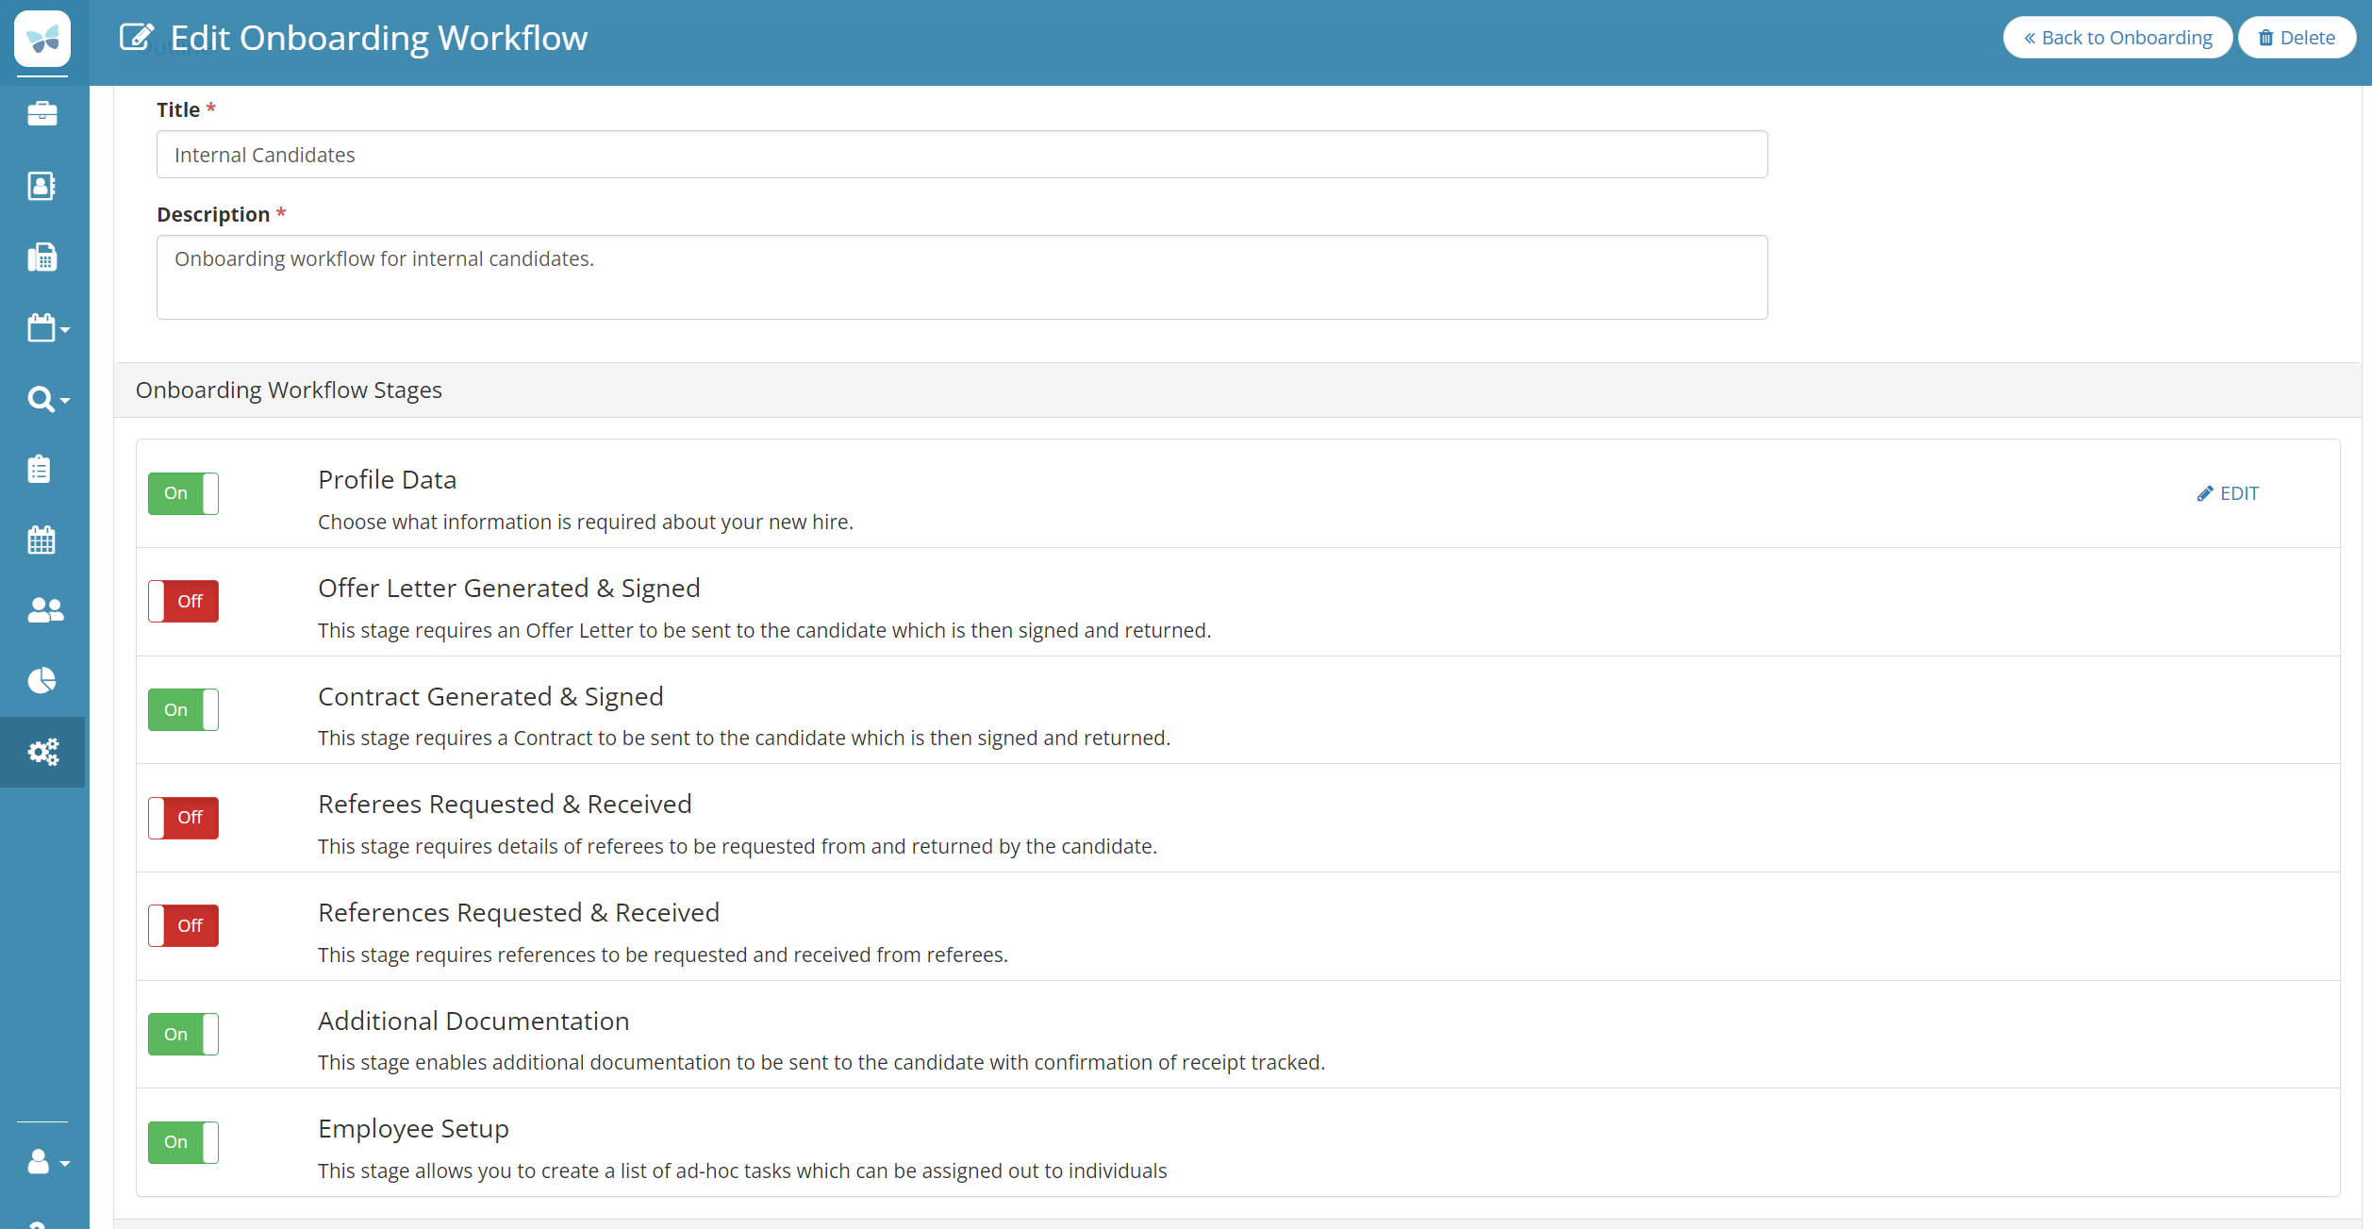Delete this onboarding workflow
This screenshot has width=2372, height=1229.
pos(2296,38)
